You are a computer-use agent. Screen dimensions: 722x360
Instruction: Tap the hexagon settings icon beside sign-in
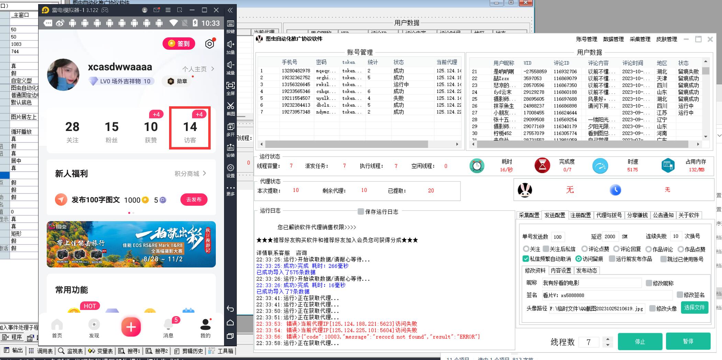pos(209,44)
